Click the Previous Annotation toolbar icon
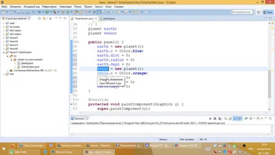 click(126, 12)
